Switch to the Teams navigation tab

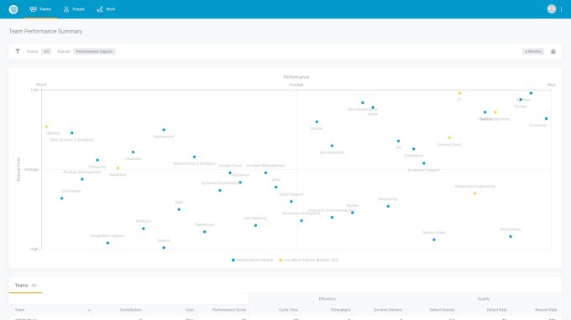(x=40, y=9)
